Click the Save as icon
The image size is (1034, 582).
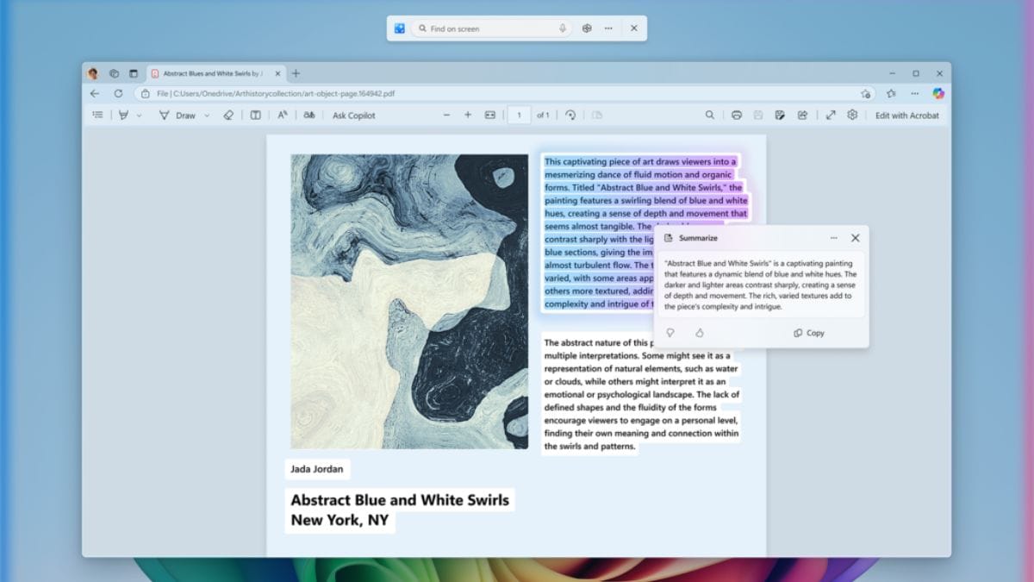click(780, 115)
